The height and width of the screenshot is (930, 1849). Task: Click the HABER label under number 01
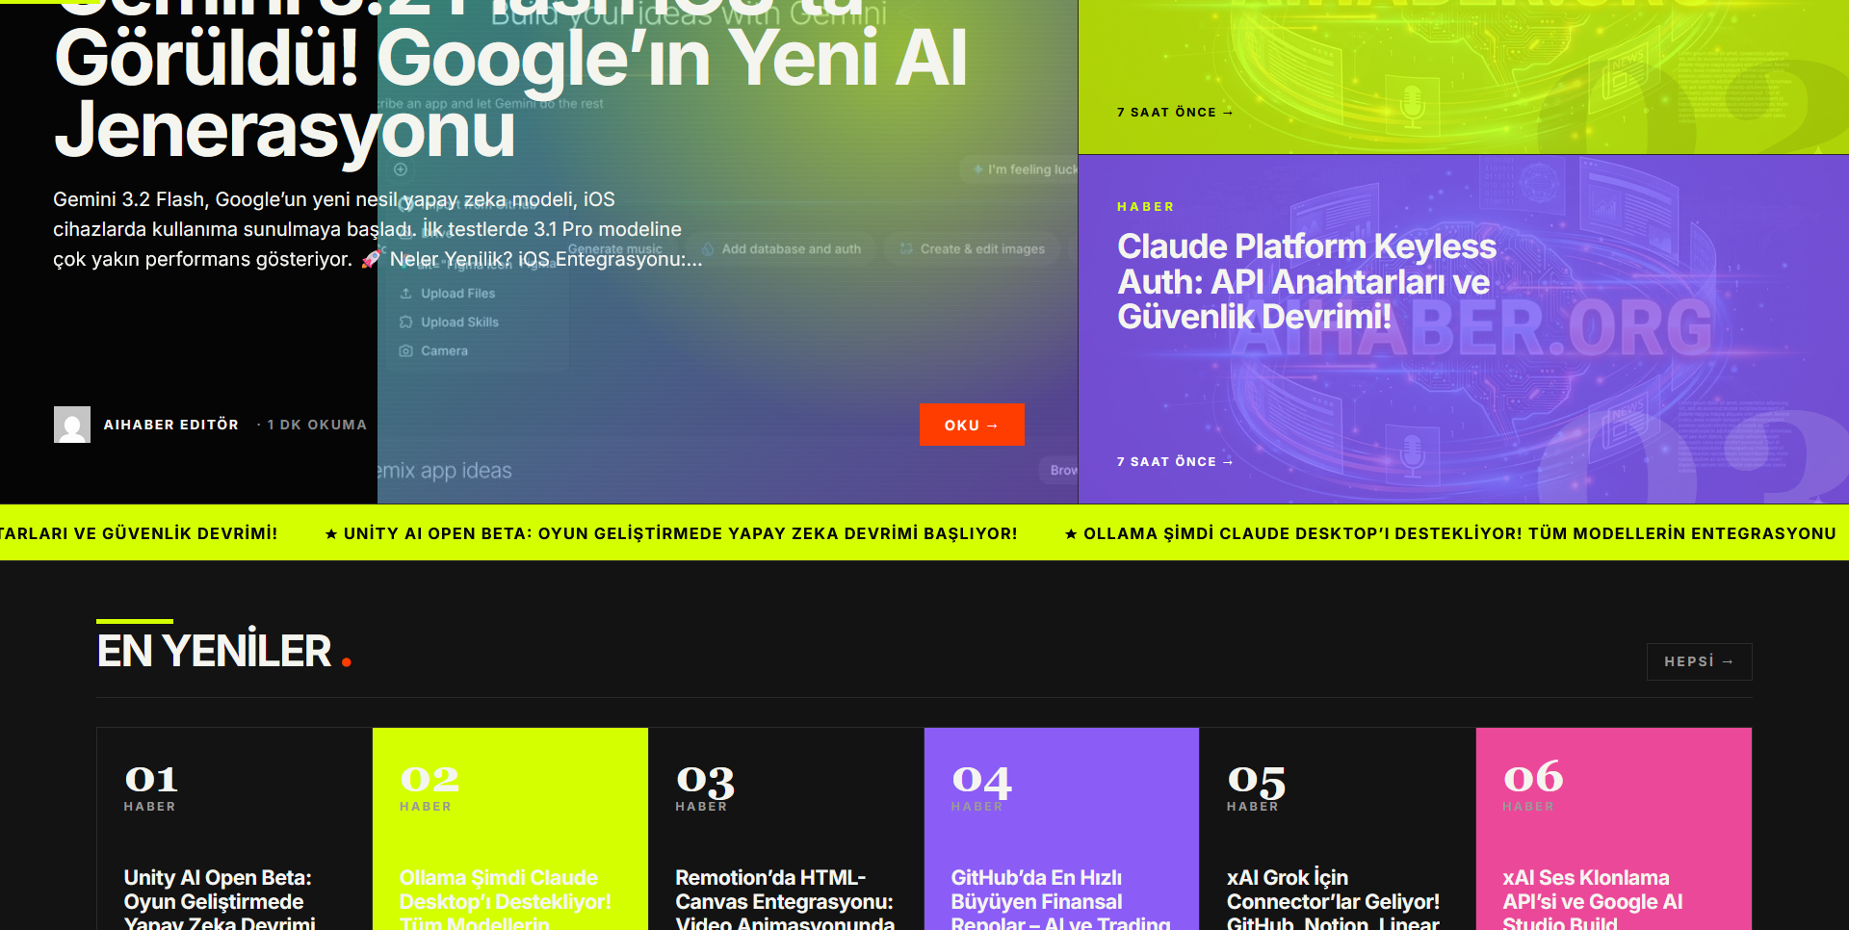coord(149,807)
